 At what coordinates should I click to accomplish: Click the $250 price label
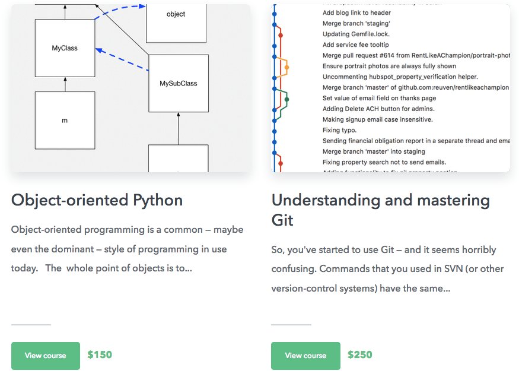360,355
